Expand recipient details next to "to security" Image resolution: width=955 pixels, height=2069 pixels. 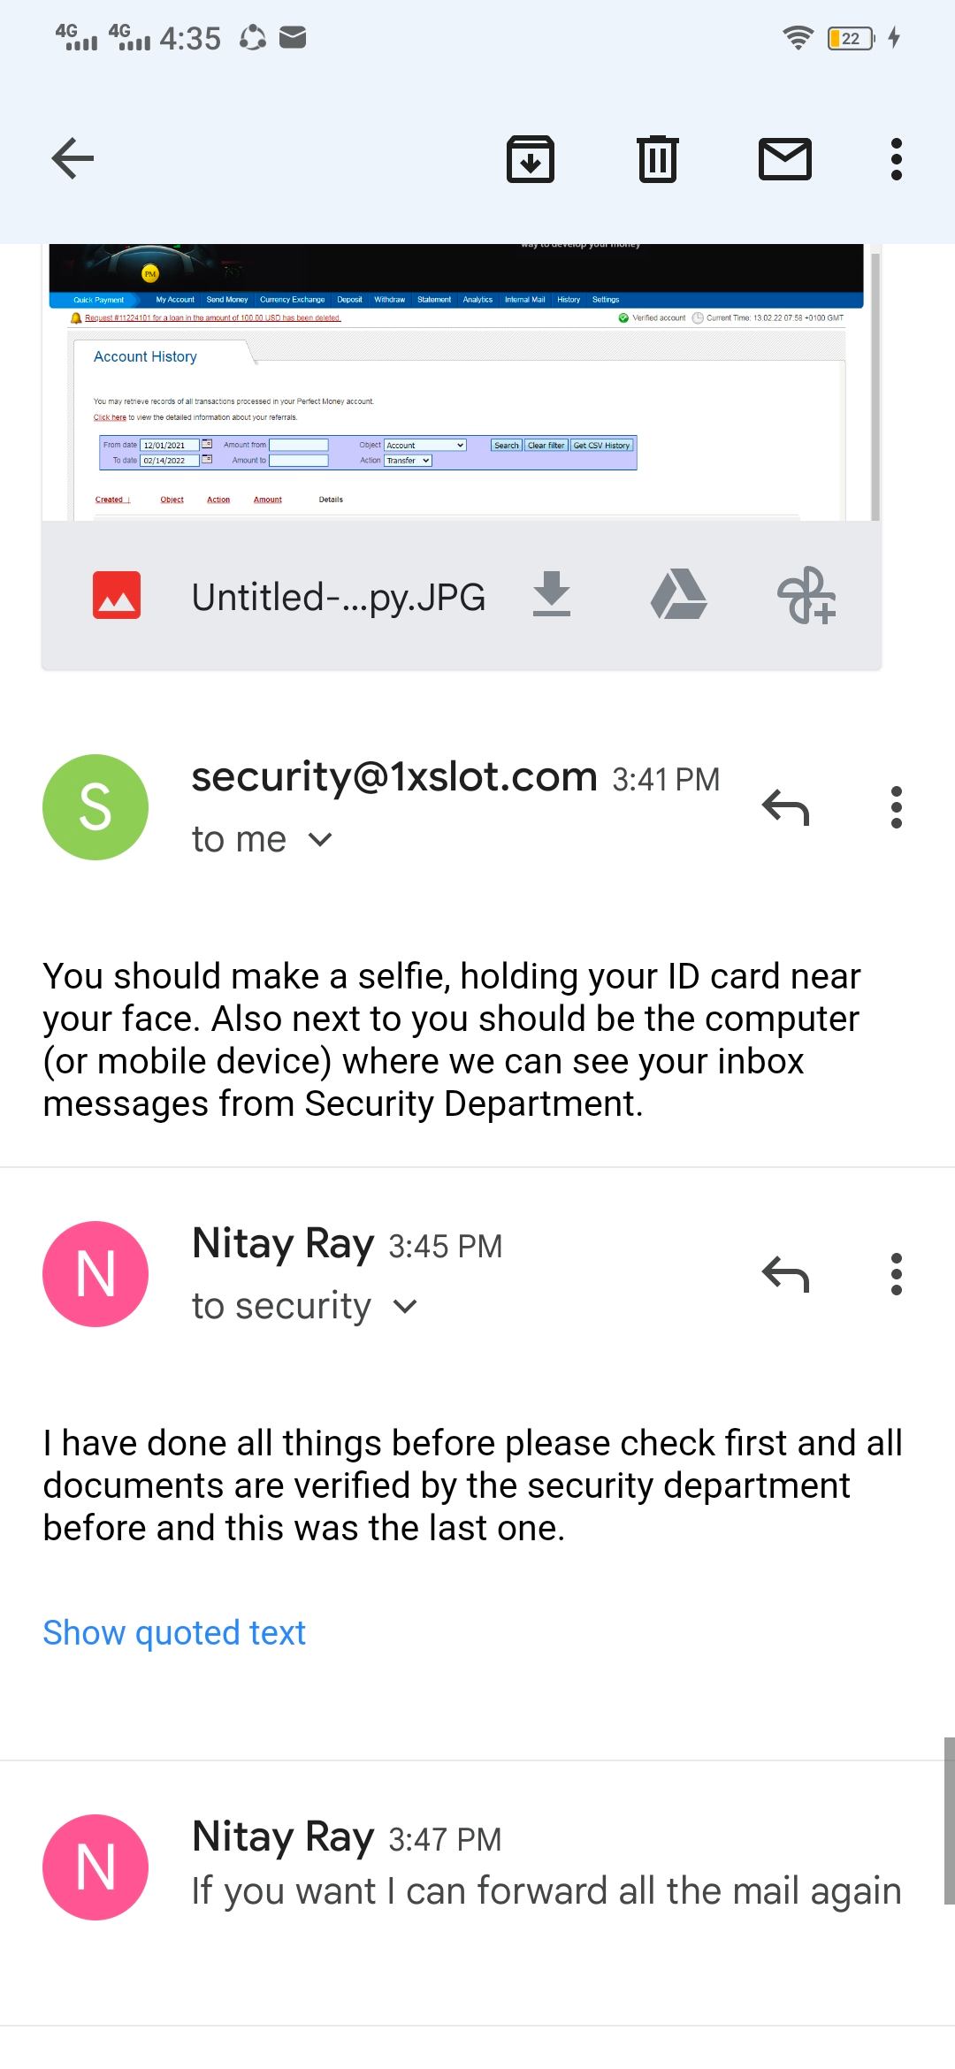[x=404, y=1307]
